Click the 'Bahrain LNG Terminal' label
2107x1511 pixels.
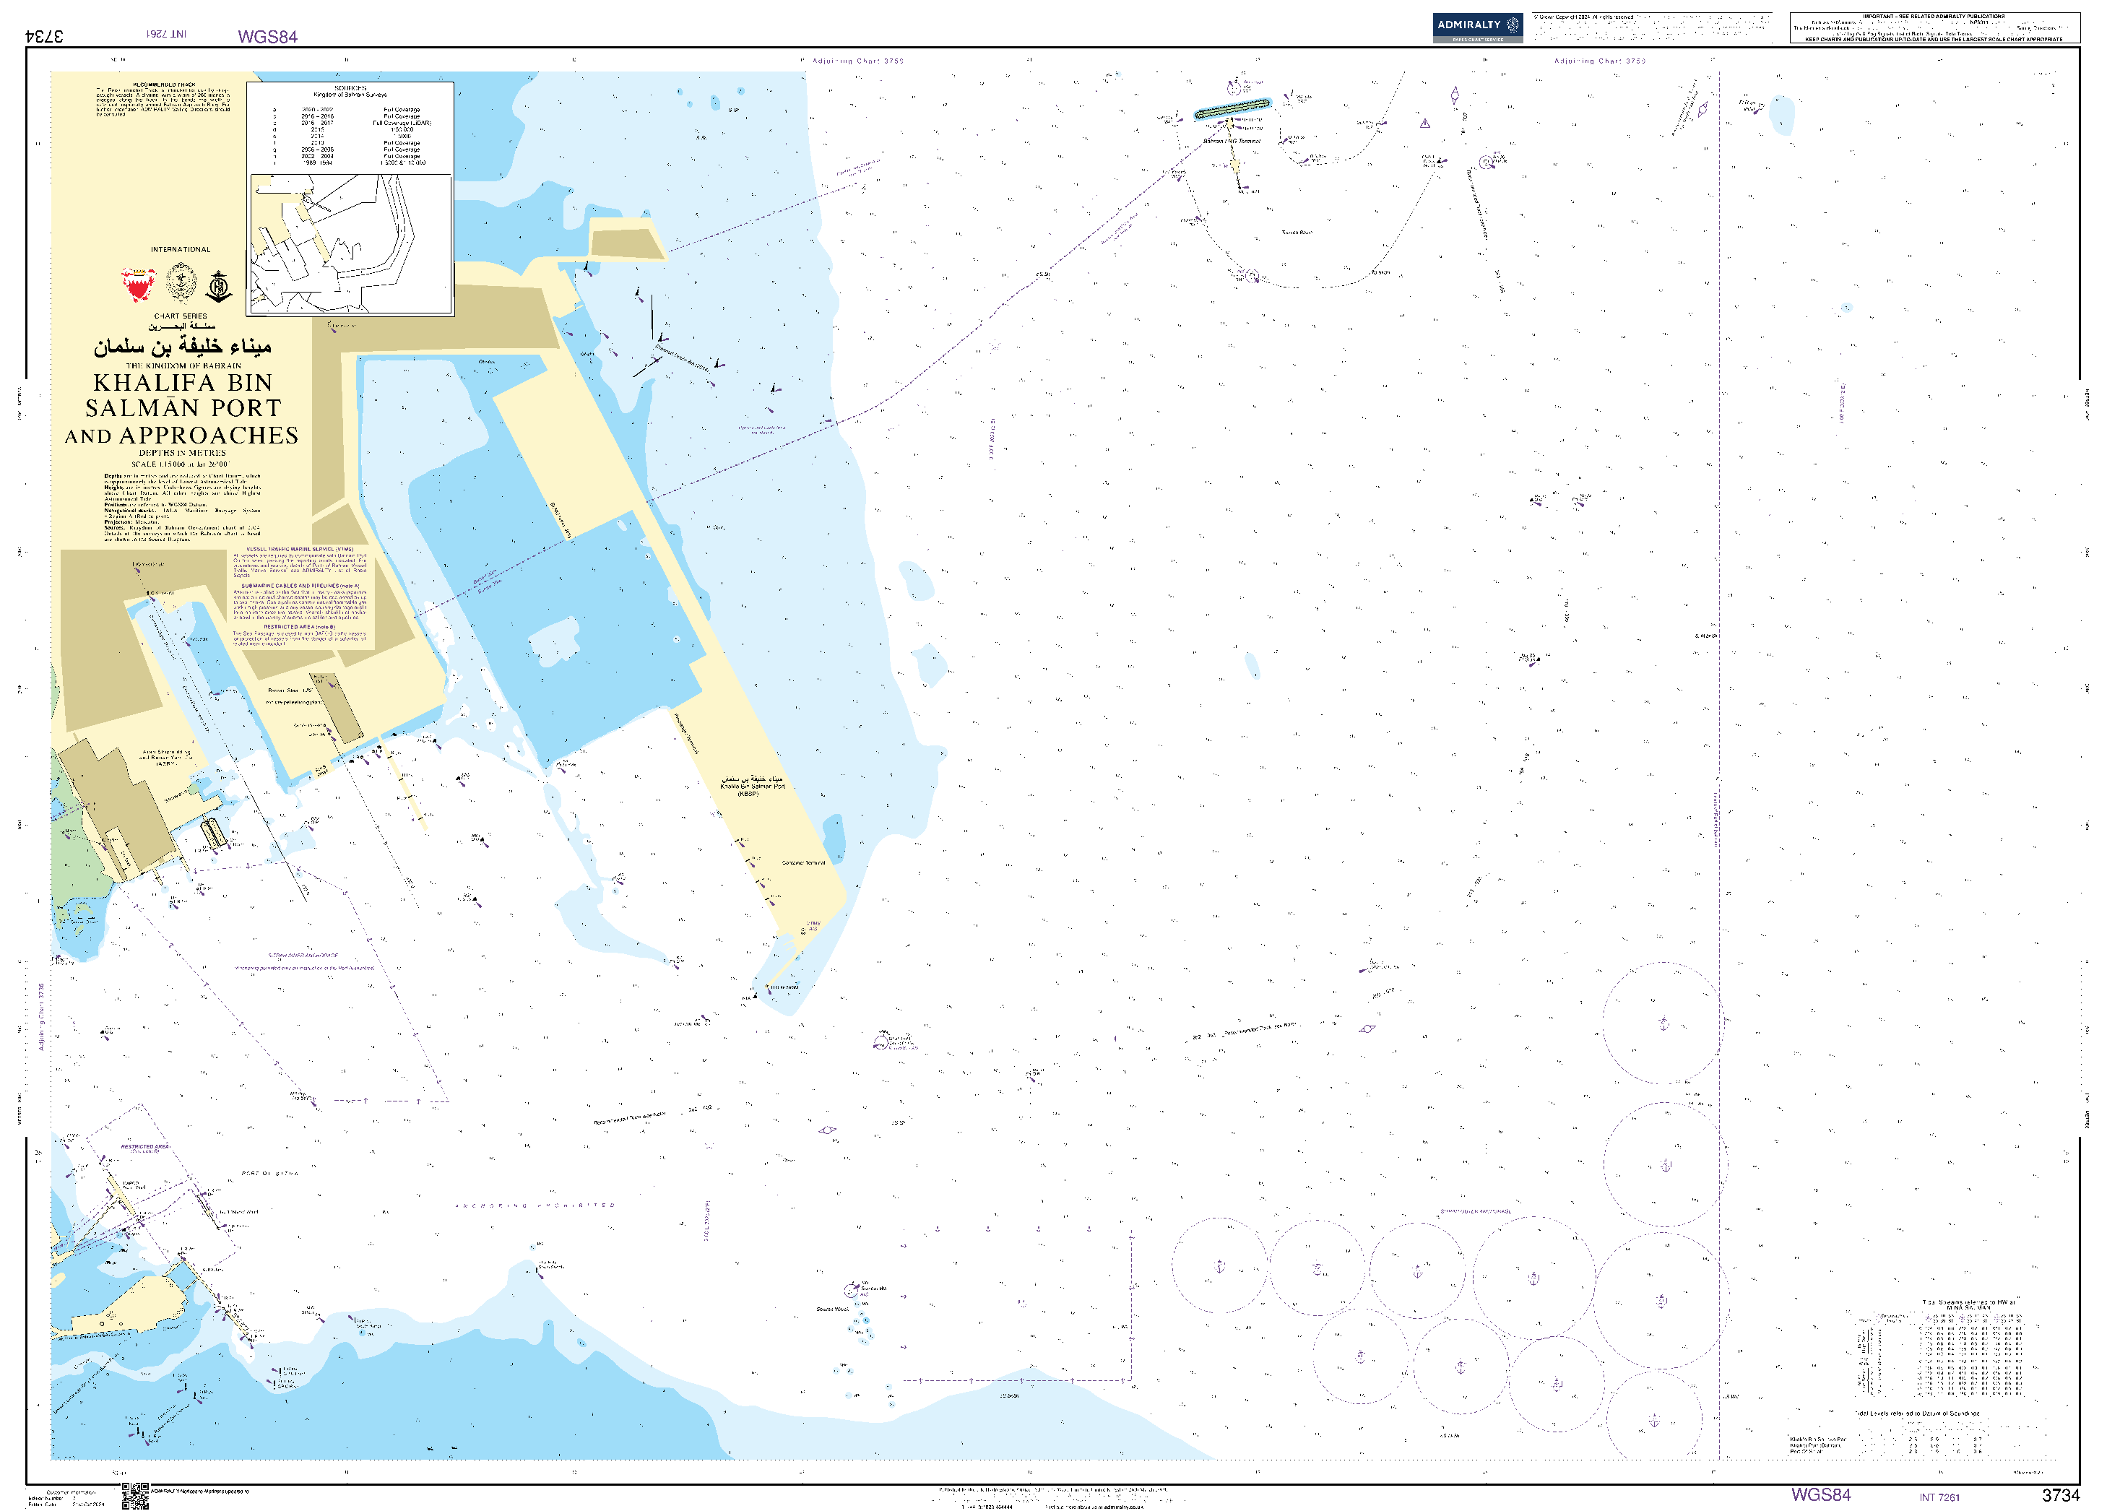click(1232, 141)
